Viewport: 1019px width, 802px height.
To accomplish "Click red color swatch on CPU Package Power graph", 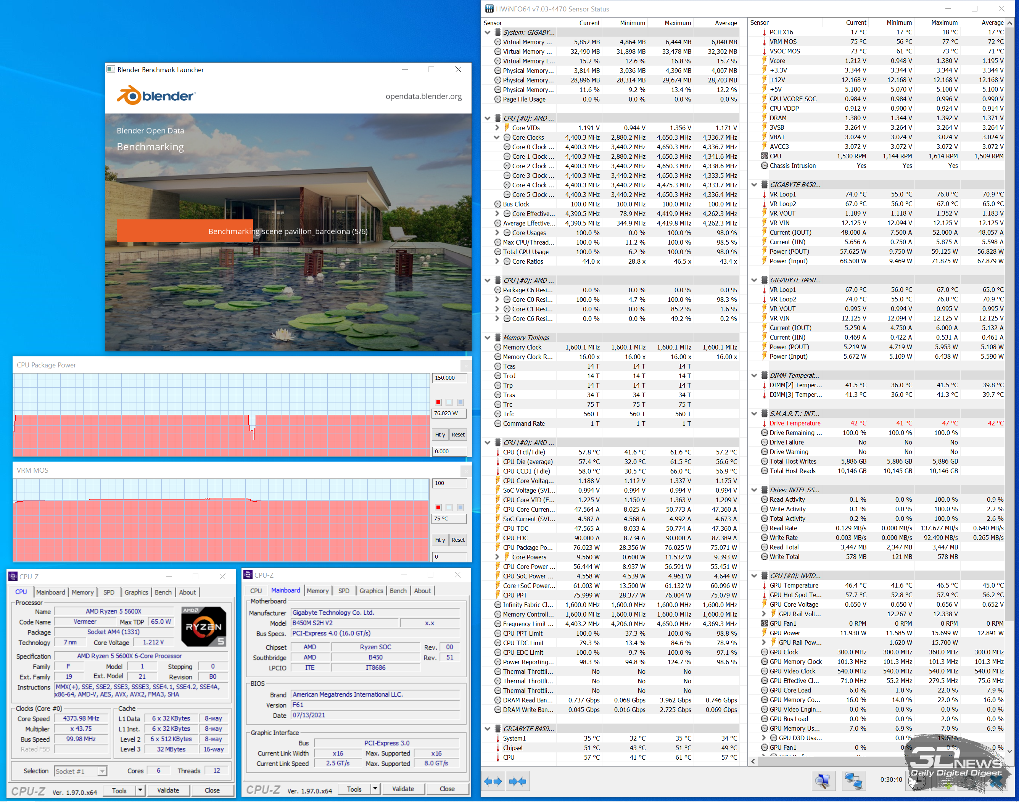I will click(438, 403).
